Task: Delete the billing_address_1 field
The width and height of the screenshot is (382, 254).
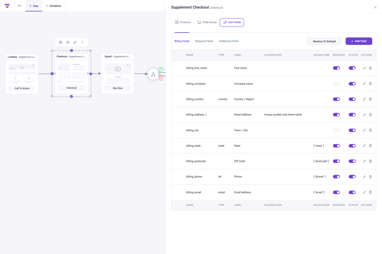Action: pos(371,115)
